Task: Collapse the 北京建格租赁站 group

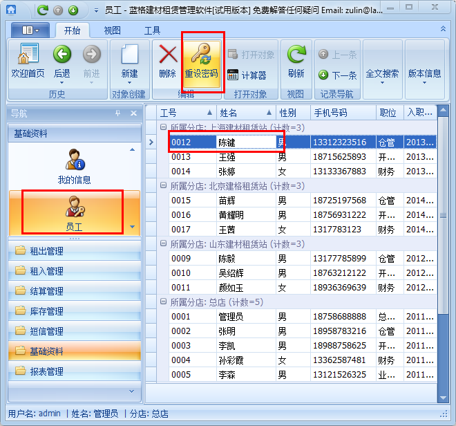Action: tap(164, 186)
